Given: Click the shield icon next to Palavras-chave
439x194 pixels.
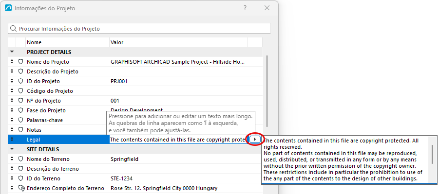Looking at the screenshot, I should tap(20, 120).
